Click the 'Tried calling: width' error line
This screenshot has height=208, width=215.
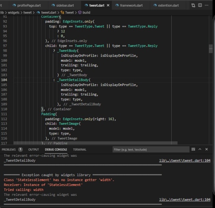[x=24, y=190]
